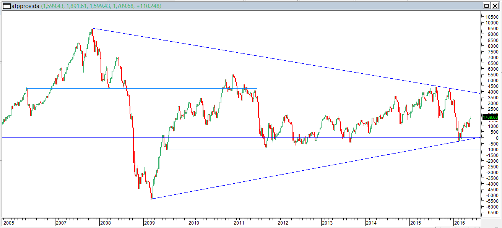Click the 2008 year label on date axis

point(105,222)
